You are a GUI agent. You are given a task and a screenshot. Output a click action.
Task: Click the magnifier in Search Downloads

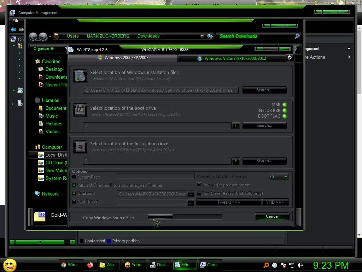pyautogui.click(x=297, y=36)
